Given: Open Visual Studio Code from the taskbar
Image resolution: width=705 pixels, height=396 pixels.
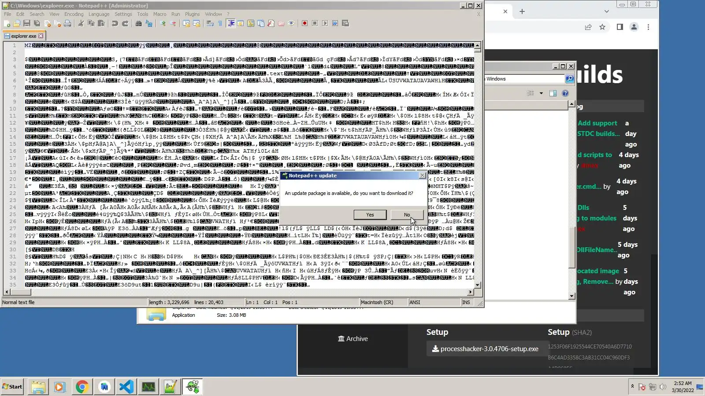Looking at the screenshot, I should click(x=126, y=387).
